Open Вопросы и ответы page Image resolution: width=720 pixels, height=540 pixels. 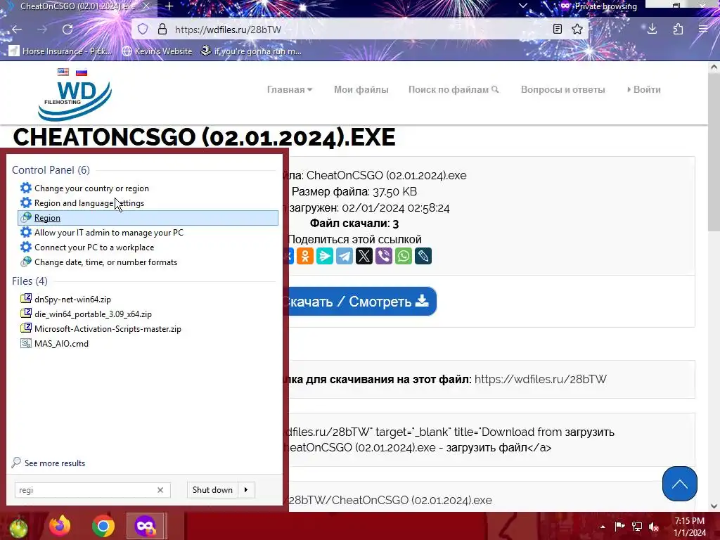563,89
